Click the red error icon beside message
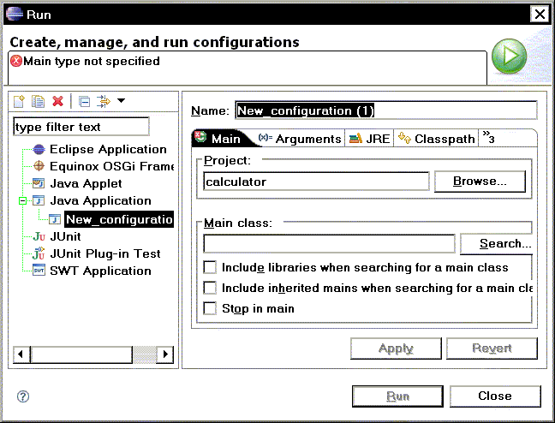Screen dimensions: 555x423 click(x=16, y=61)
